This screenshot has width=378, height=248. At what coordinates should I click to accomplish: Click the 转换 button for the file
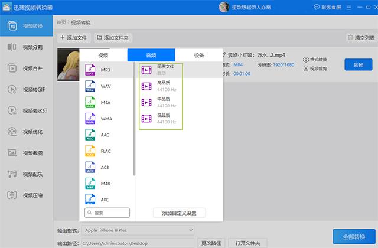(359, 64)
